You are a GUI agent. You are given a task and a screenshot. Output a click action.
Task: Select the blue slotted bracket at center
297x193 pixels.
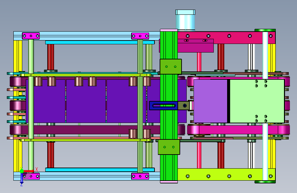[x=164, y=106]
